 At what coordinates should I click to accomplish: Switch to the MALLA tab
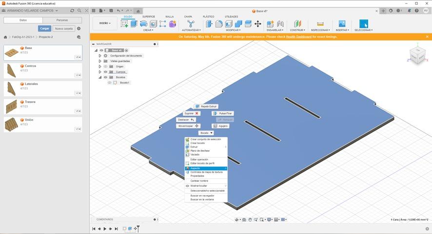(170, 17)
